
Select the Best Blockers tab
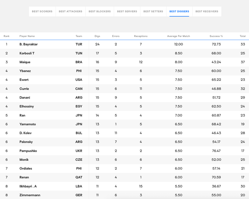tap(100, 11)
